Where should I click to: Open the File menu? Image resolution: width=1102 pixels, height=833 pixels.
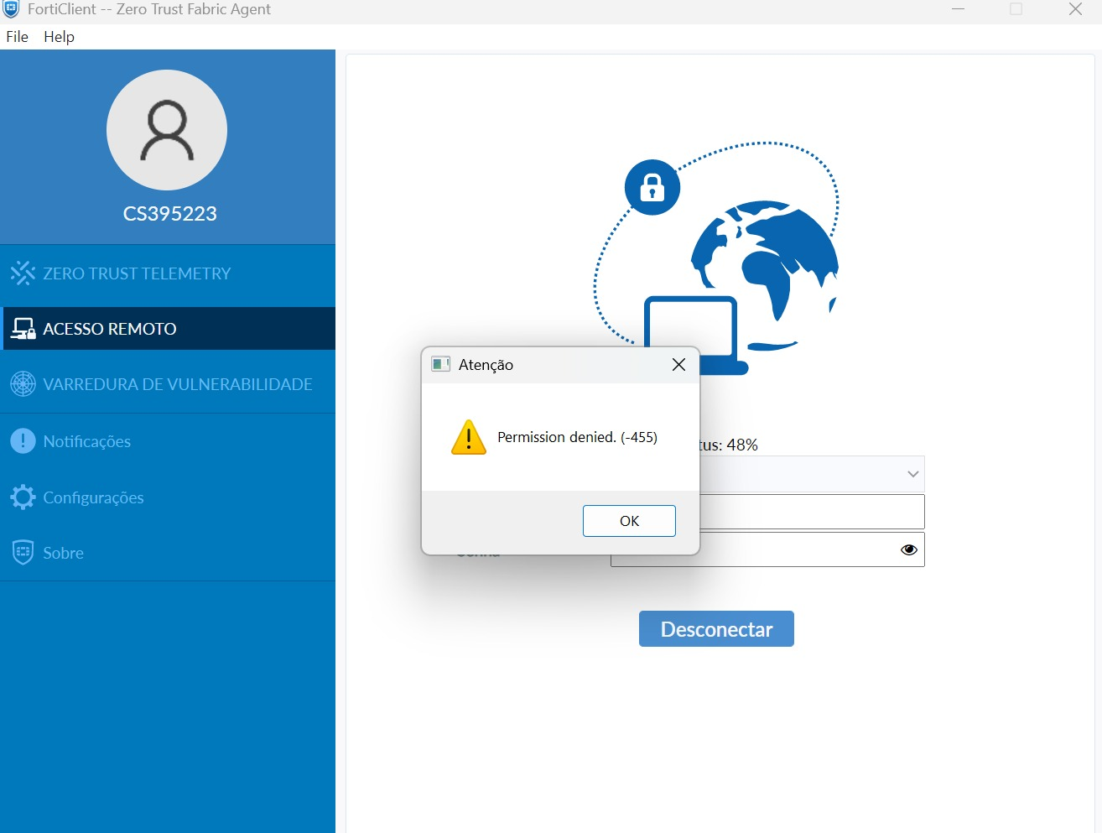click(17, 37)
